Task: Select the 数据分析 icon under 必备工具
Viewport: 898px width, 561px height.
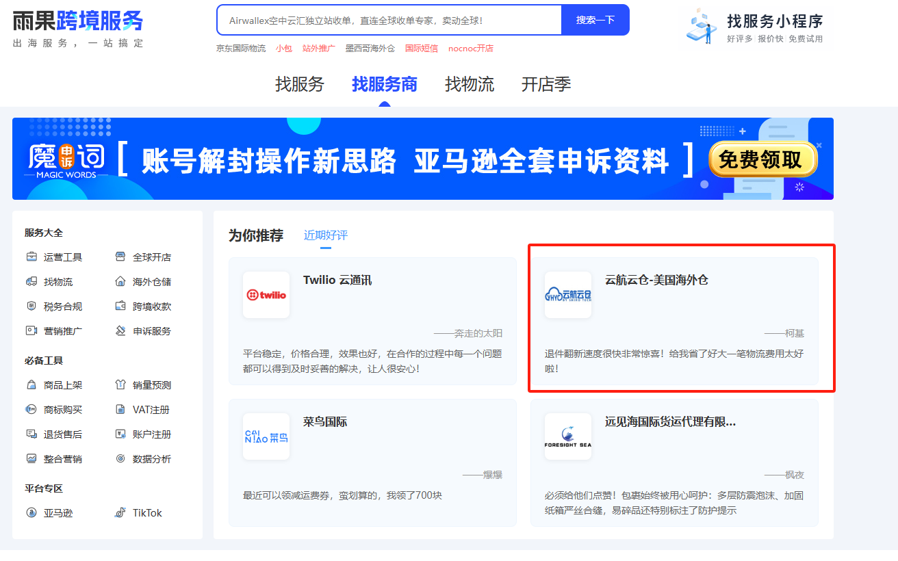Action: (120, 458)
